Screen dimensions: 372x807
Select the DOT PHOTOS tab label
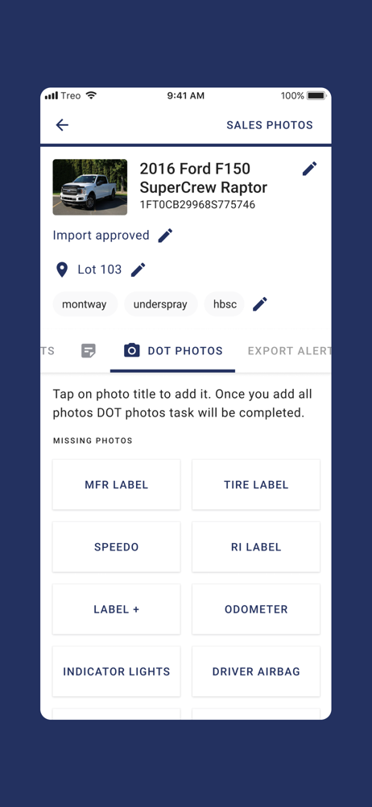tap(185, 351)
